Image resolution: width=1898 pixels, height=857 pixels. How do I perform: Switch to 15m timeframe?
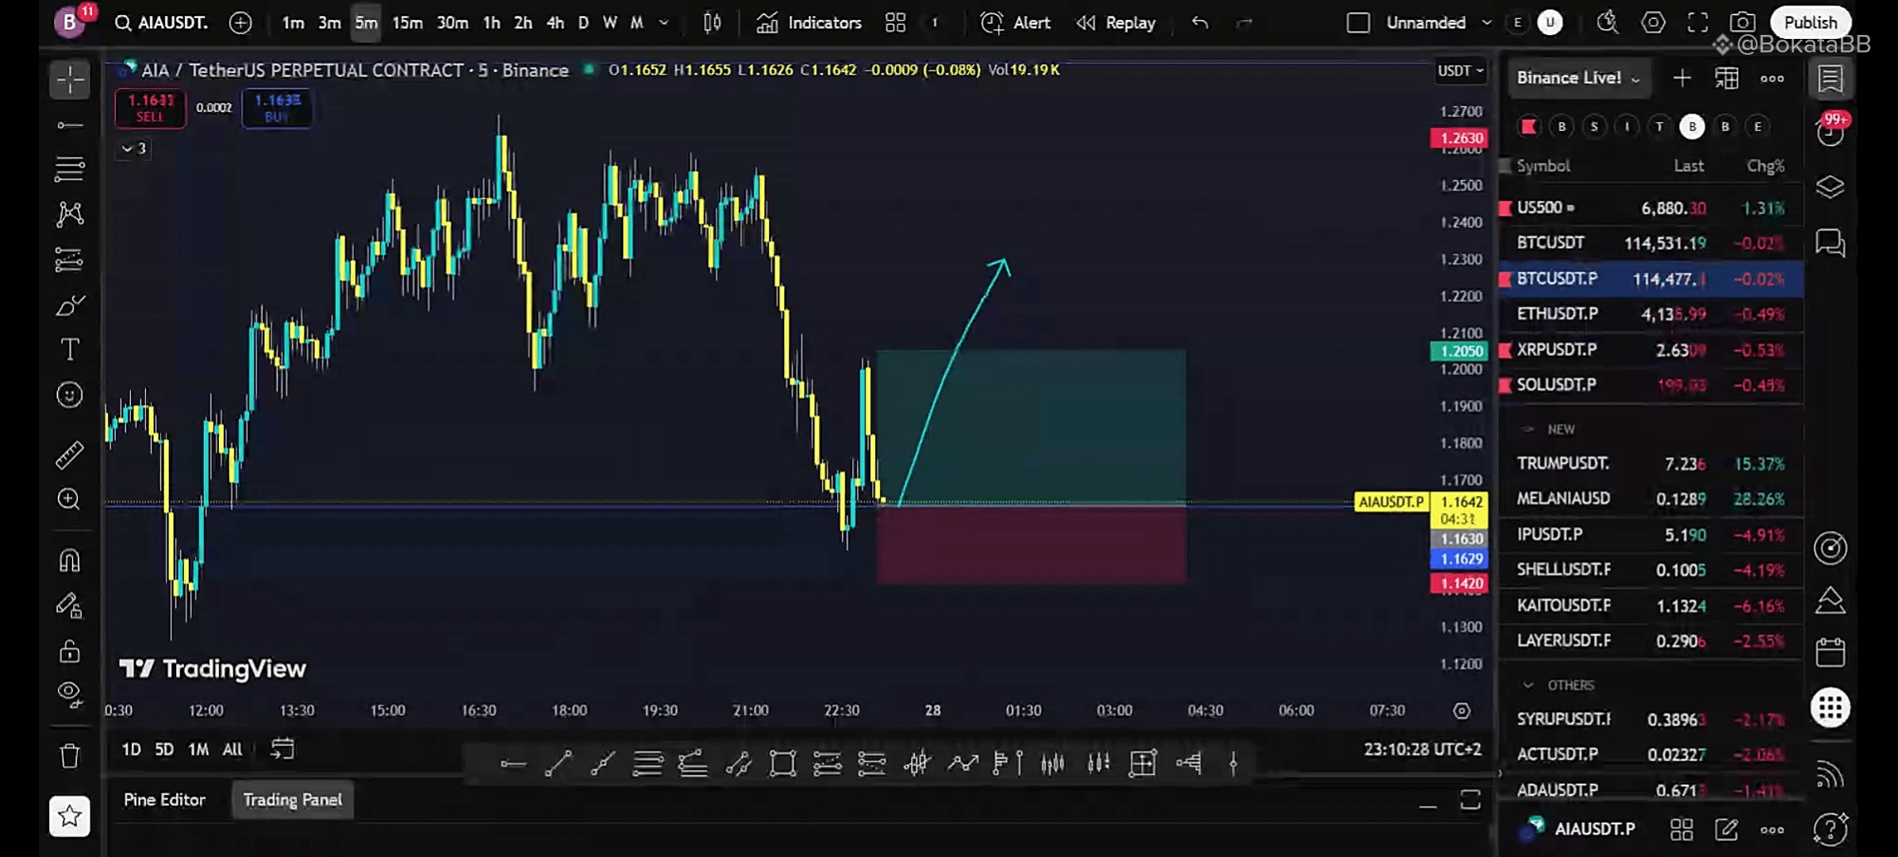pos(407,23)
